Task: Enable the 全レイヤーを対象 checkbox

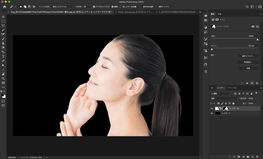Action: point(121,7)
